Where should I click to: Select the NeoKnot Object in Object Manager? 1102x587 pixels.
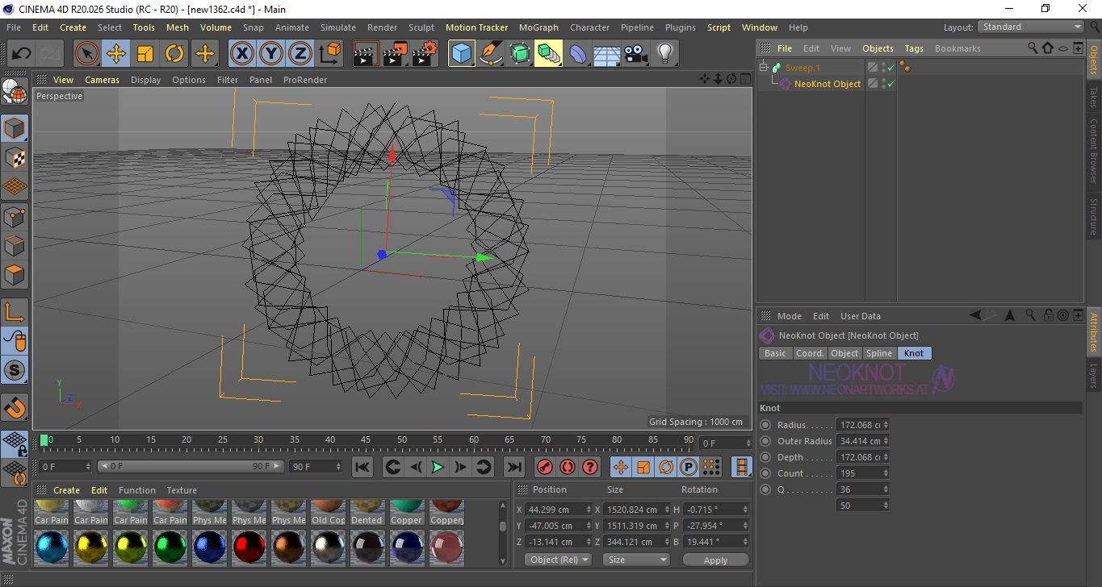[828, 84]
